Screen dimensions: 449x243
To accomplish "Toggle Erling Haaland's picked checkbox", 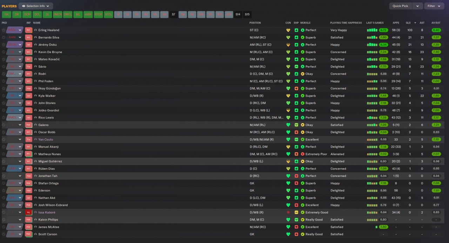I will [4, 30].
